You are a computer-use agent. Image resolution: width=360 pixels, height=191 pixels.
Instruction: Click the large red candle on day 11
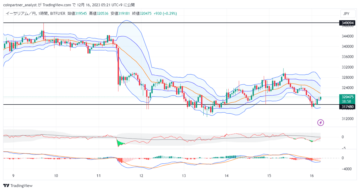pos(118,66)
